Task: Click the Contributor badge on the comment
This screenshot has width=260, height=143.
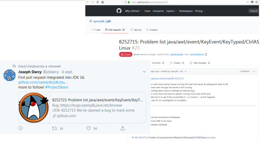Action: [x=244, y=71]
